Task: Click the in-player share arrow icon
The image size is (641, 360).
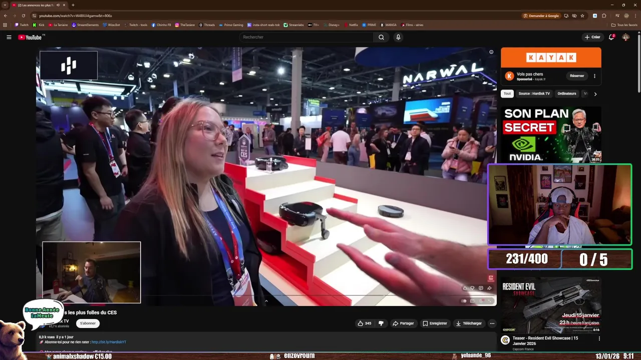Action: (x=489, y=288)
